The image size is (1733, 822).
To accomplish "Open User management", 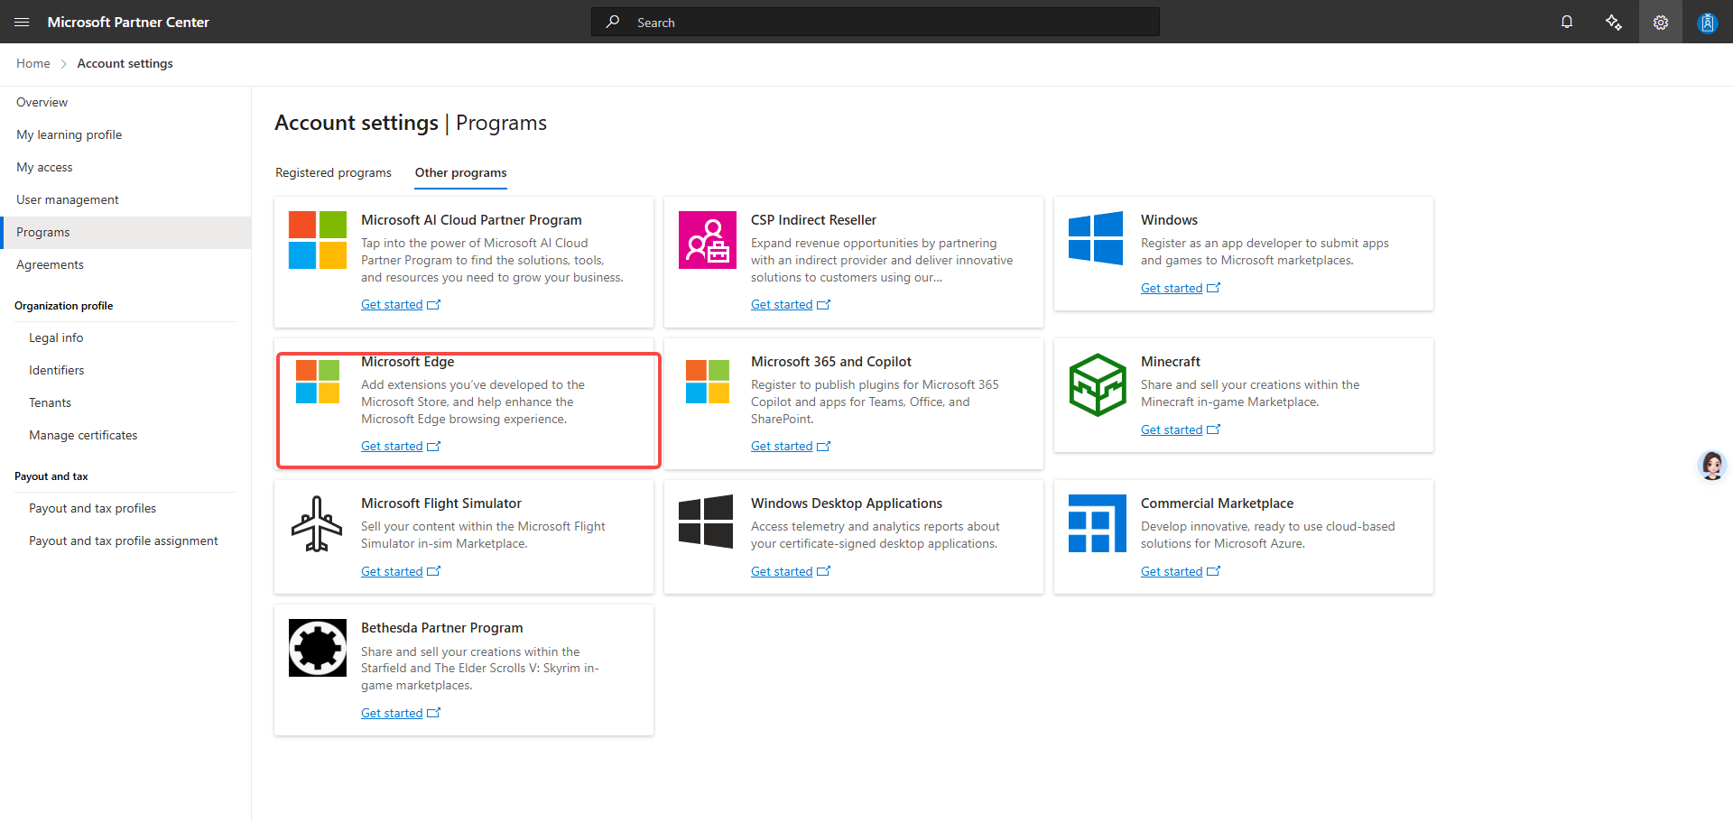I will (125, 200).
